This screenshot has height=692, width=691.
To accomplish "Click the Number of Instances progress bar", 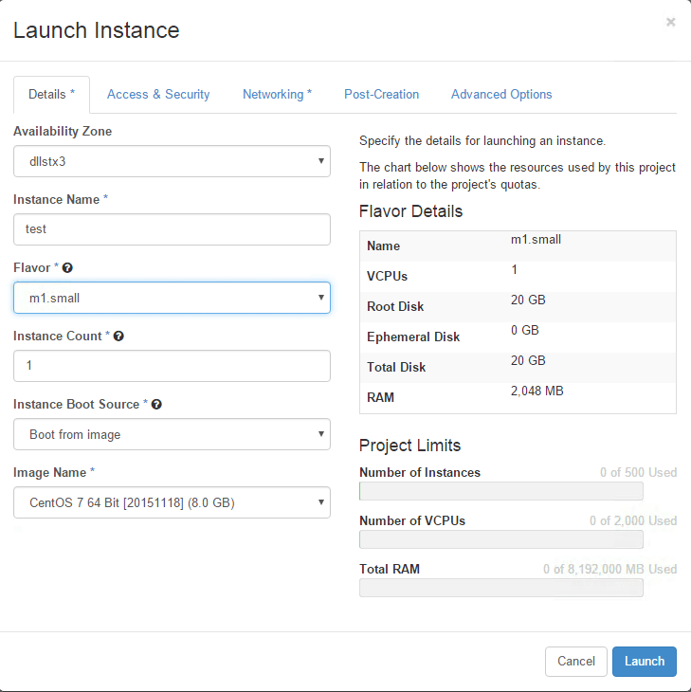I will (500, 491).
